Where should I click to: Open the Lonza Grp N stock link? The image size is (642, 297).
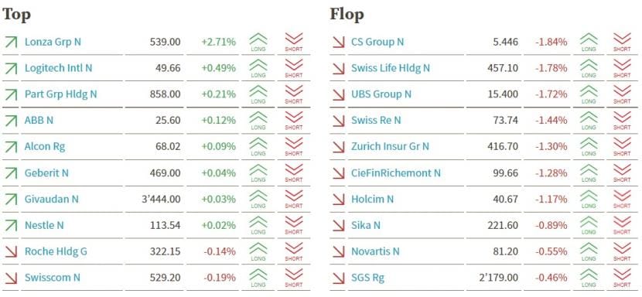click(53, 42)
